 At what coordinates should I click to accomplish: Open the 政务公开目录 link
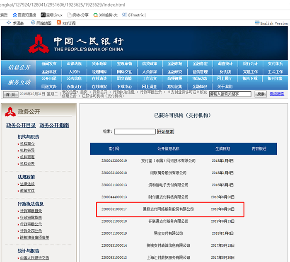21,125
